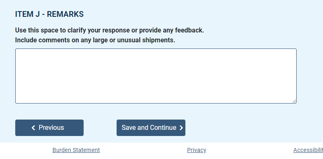Open the Burden Statement link

click(x=76, y=150)
